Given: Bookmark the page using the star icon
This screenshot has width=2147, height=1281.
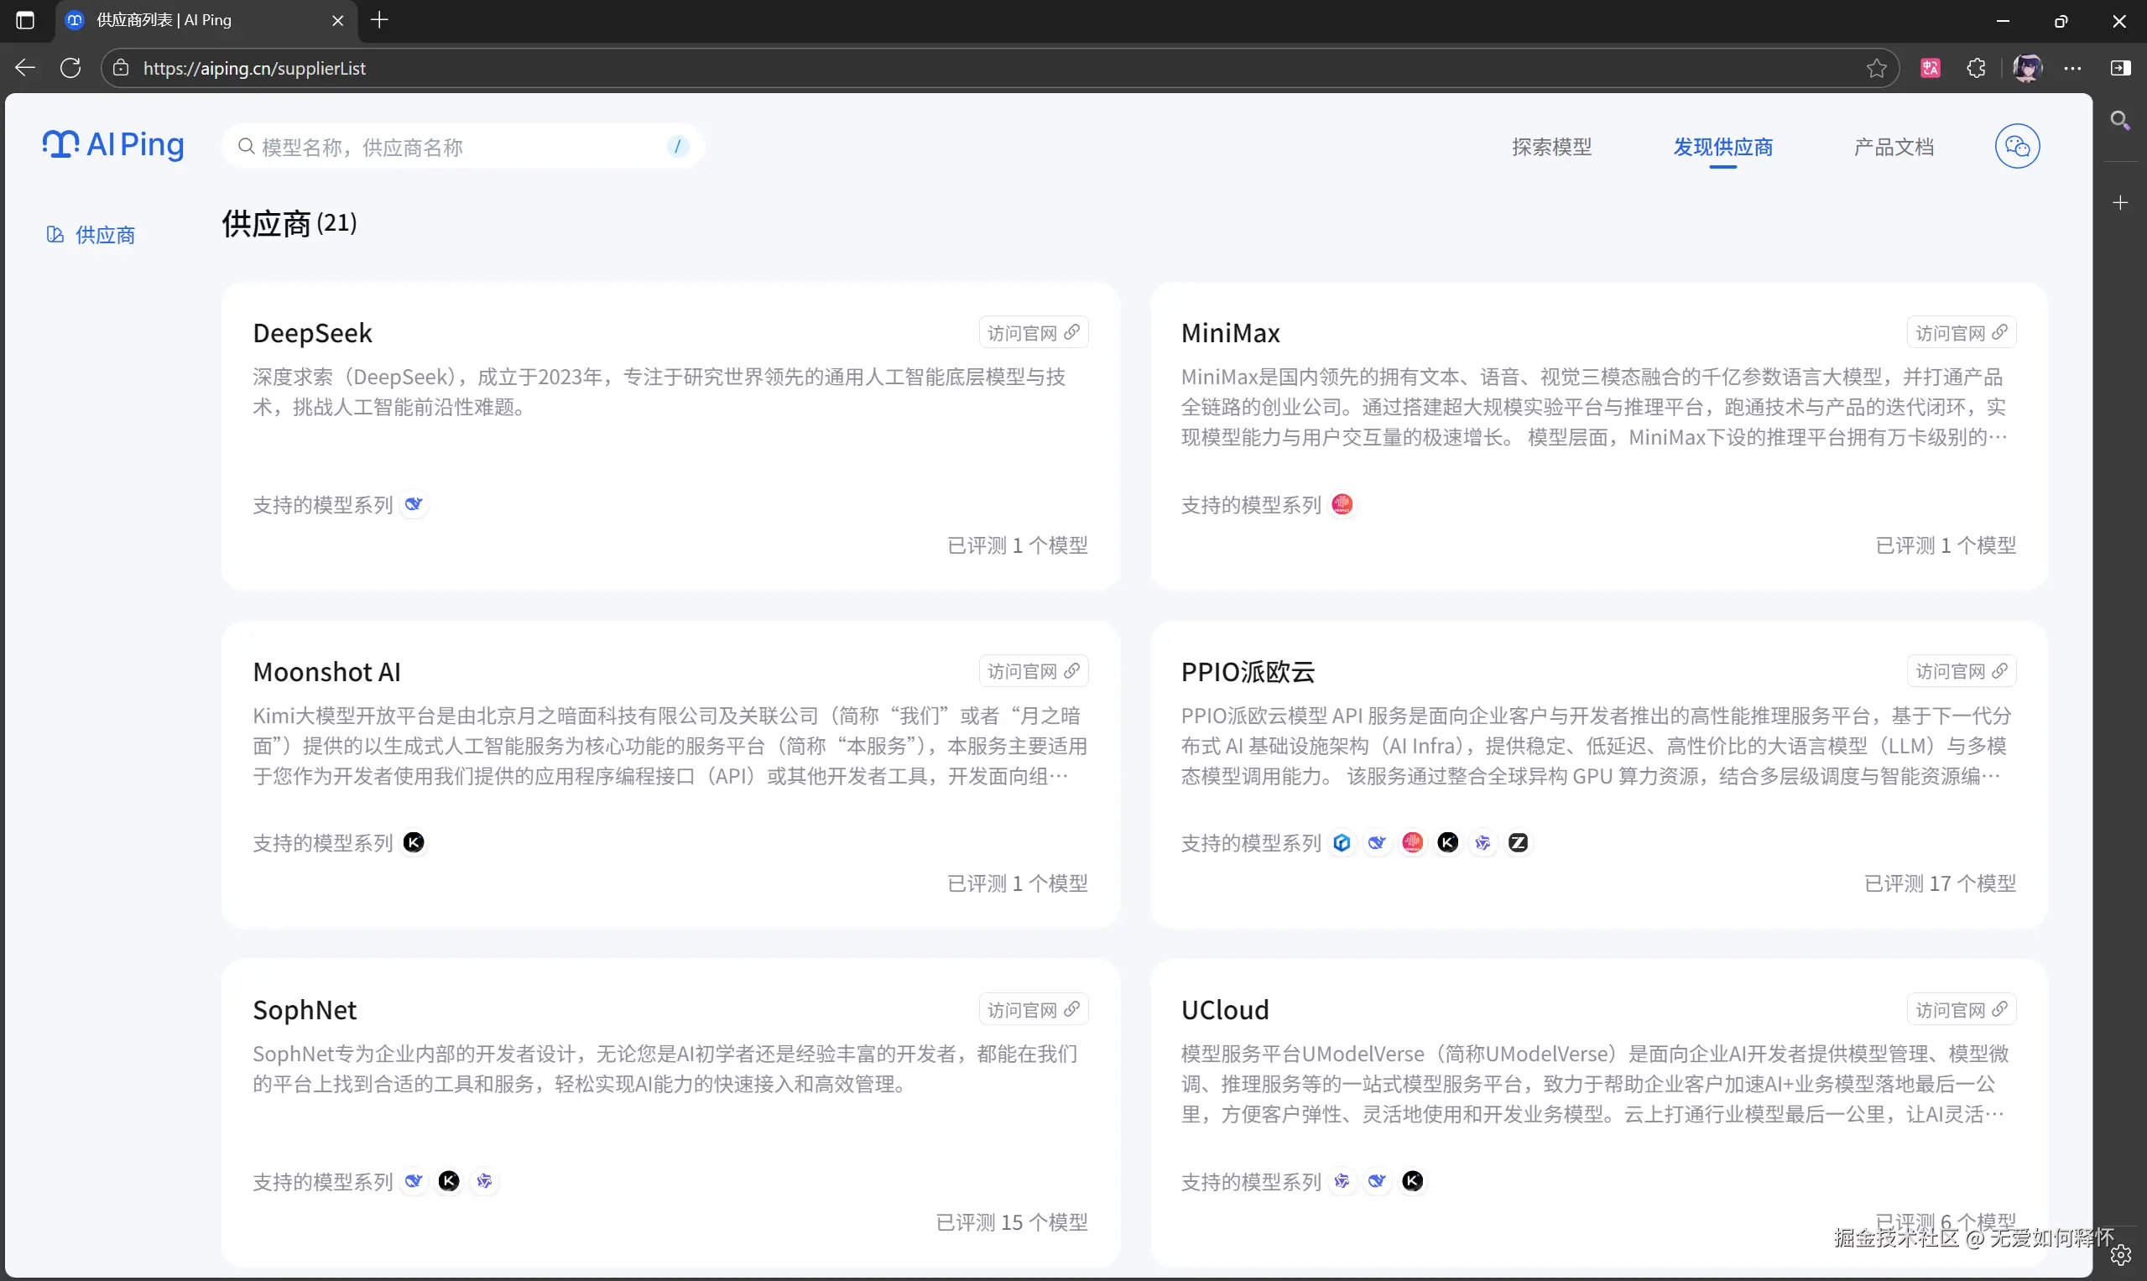Looking at the screenshot, I should pos(1877,68).
